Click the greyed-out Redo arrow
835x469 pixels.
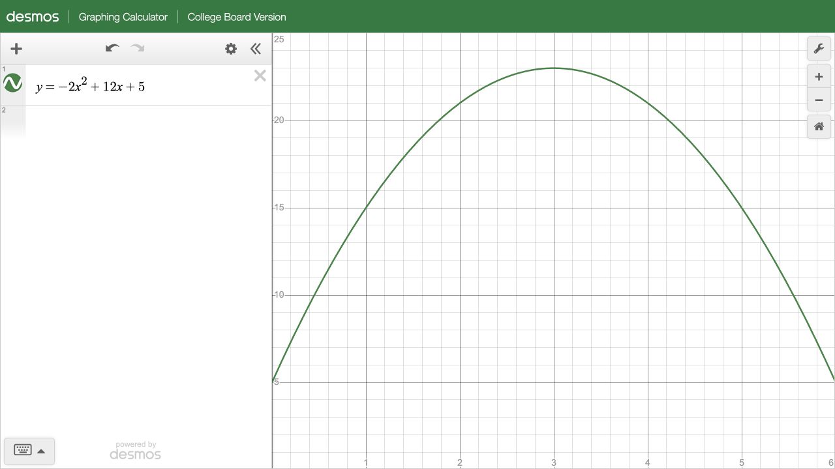point(138,48)
